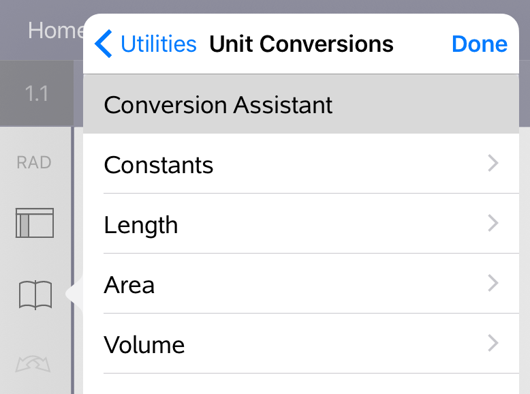Tap the blue back chevron arrow

[x=104, y=44]
